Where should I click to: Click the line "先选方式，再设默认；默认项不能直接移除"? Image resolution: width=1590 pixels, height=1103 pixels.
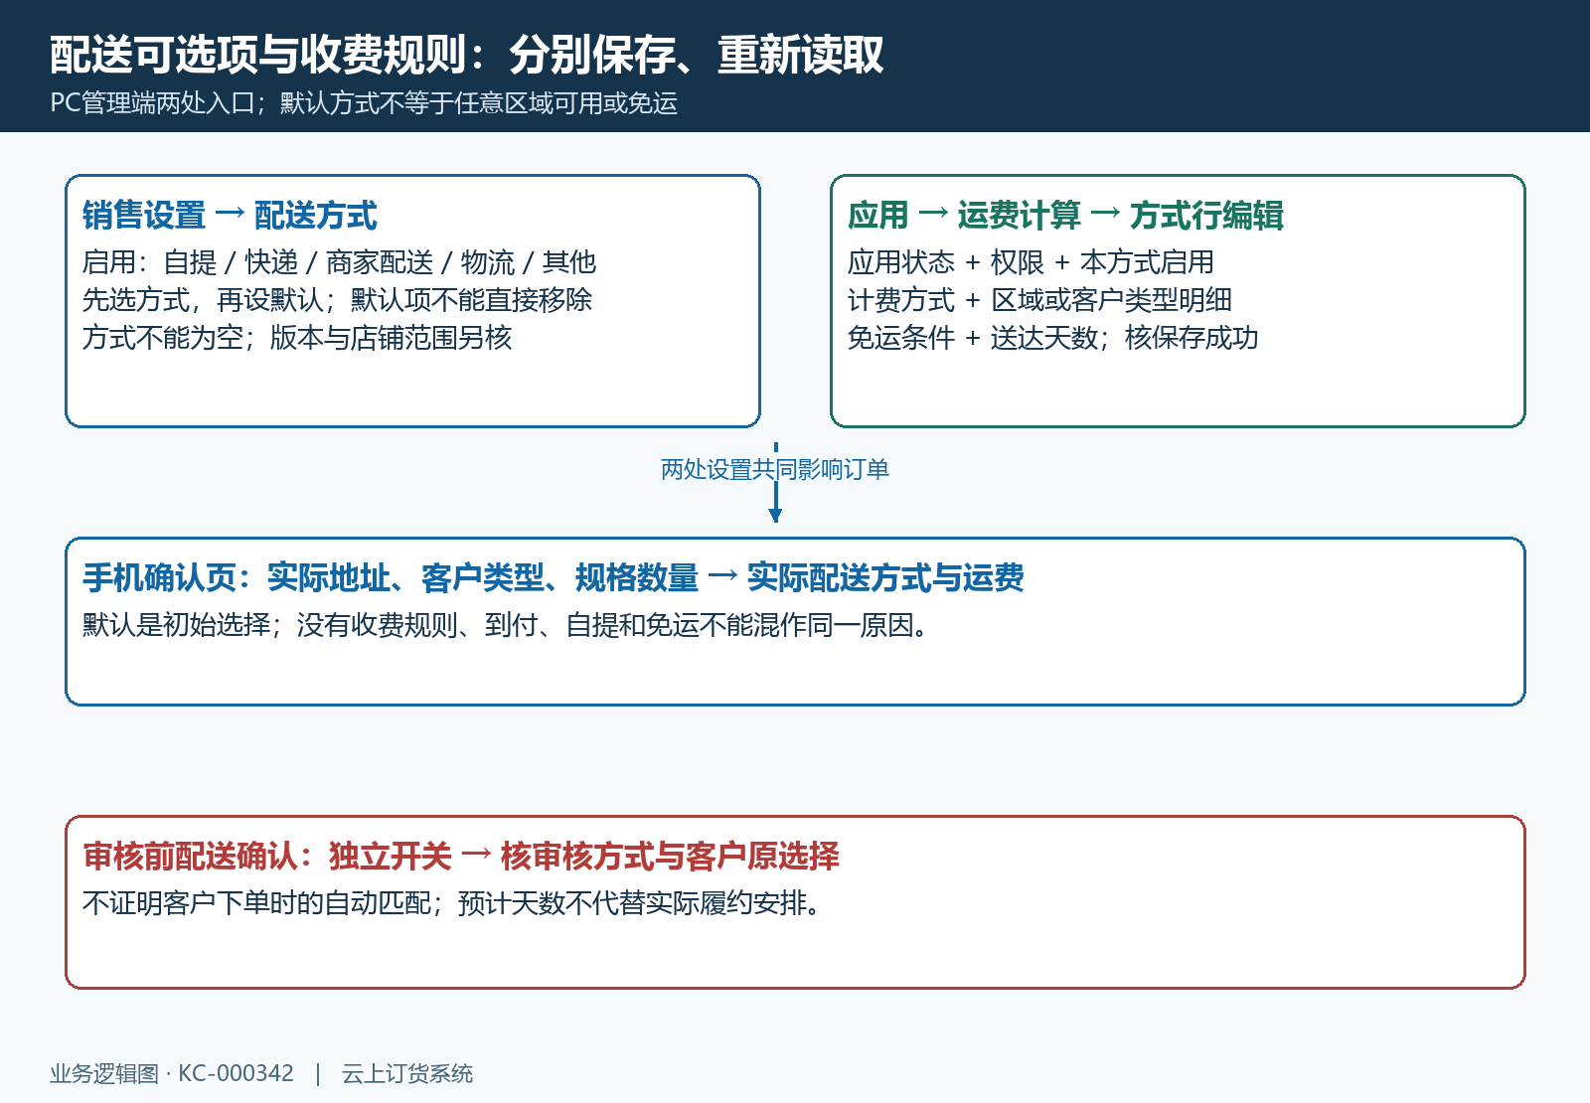pyautogui.click(x=337, y=300)
